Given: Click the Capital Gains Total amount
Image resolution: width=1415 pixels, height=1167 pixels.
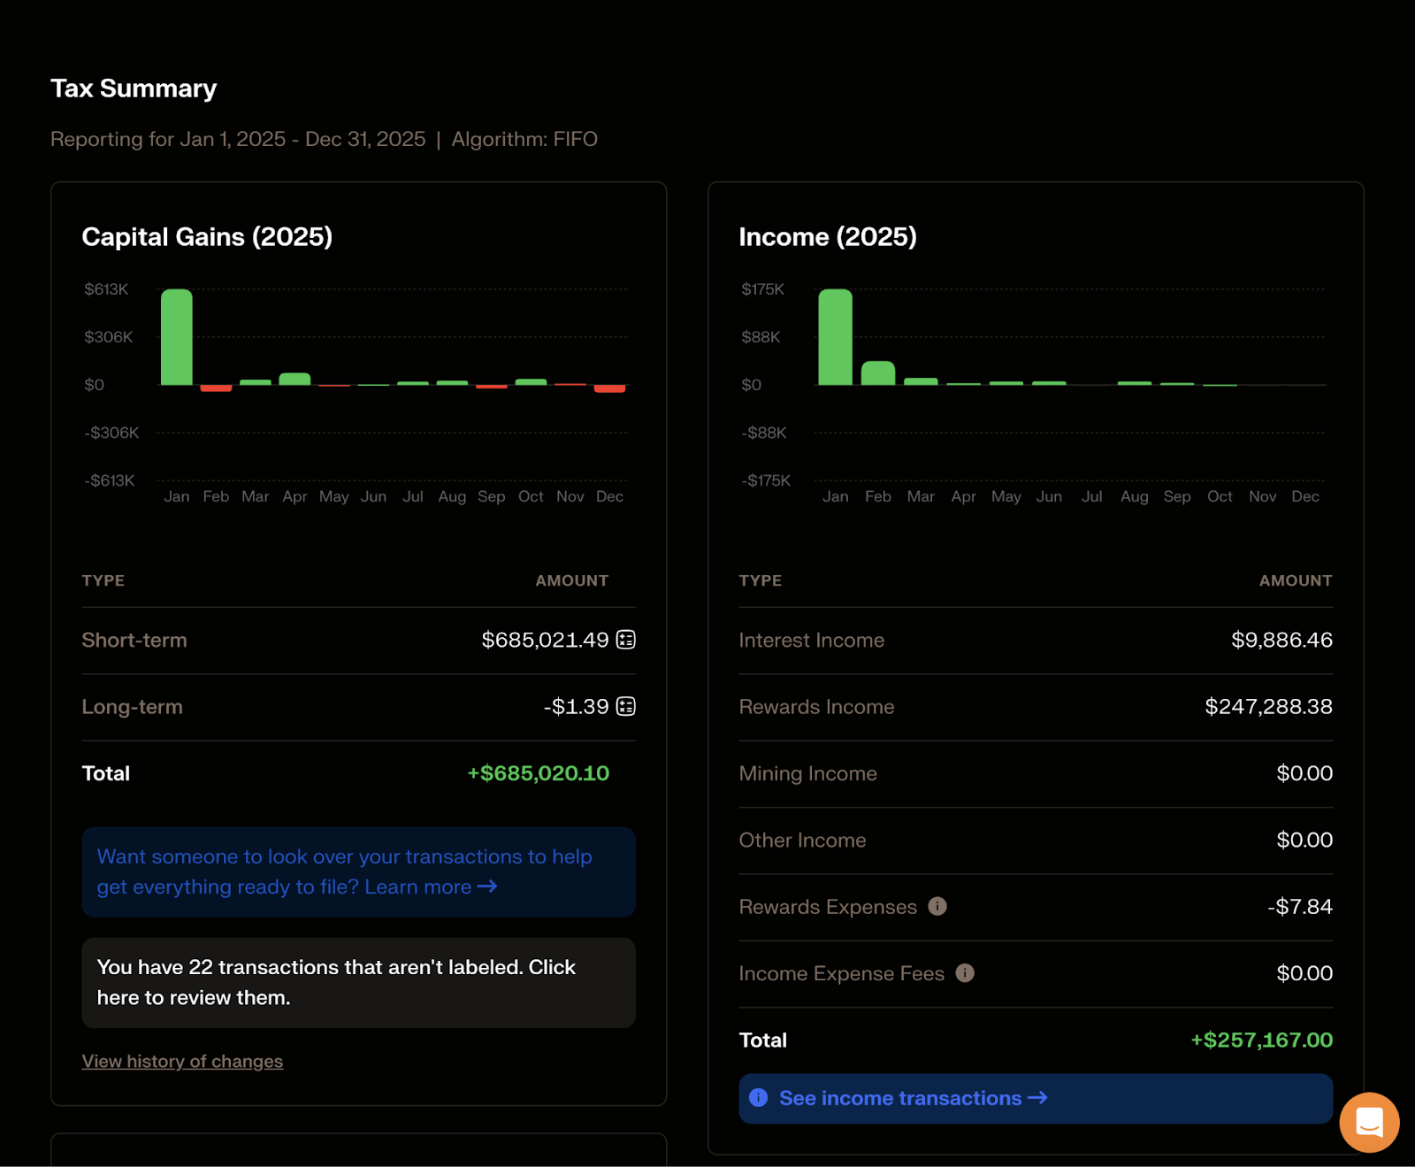Looking at the screenshot, I should tap(538, 773).
